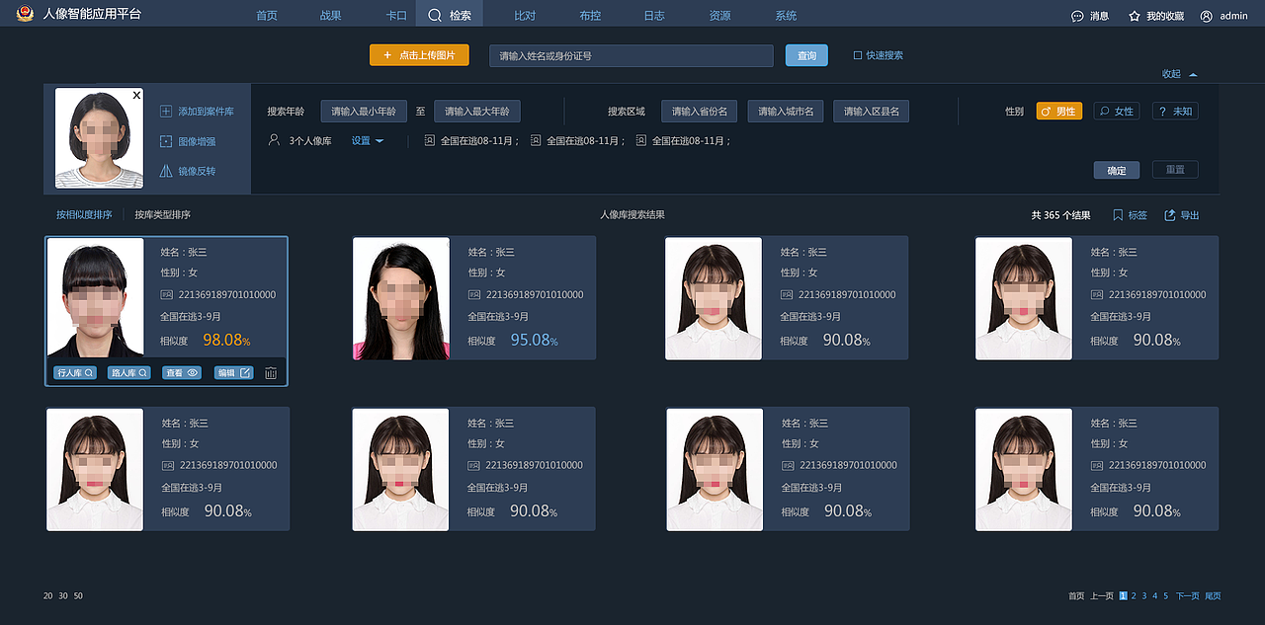This screenshot has height=625, width=1265.
Task: Click the 请输入最小年龄 minimum age field
Action: (364, 112)
